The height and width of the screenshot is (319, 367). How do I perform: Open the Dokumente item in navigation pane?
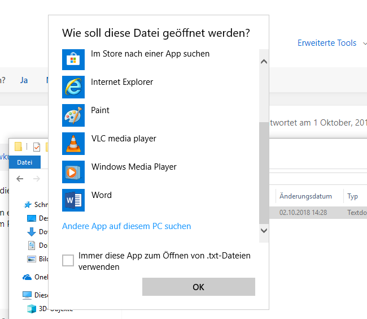(37, 245)
